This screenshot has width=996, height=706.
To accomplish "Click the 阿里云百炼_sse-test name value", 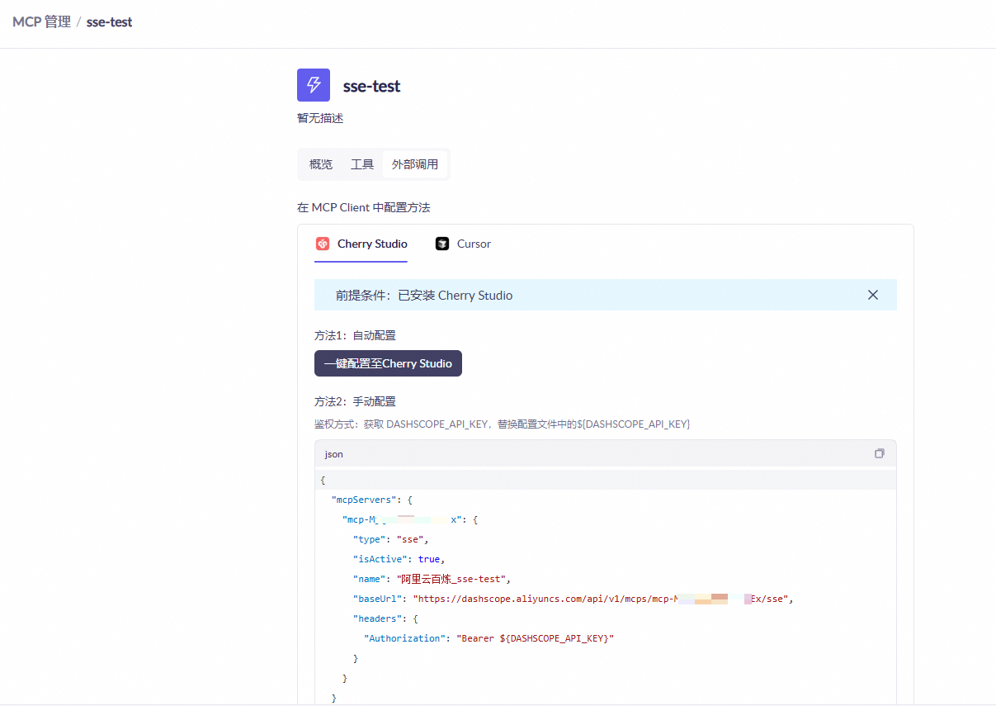I will (x=454, y=579).
